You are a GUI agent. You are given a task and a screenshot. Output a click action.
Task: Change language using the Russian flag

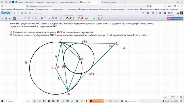pyautogui.click(x=178, y=13)
